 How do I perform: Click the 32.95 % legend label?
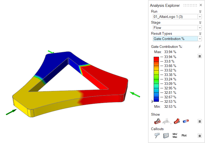[x=170, y=88]
